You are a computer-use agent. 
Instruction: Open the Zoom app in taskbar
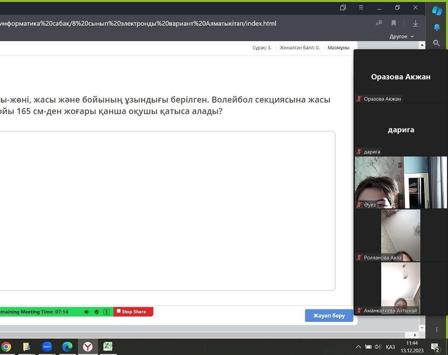pos(47,346)
